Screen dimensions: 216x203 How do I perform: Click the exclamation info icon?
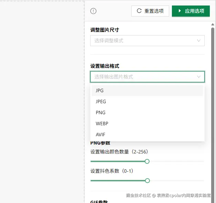pyautogui.click(x=93, y=11)
